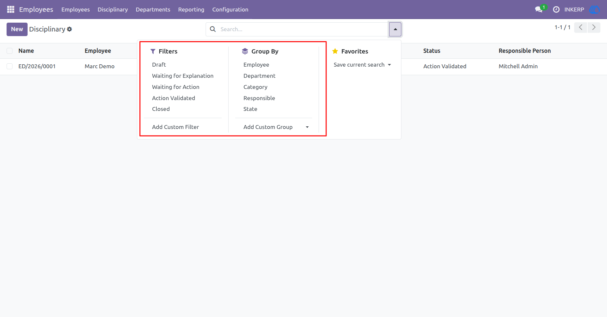Select all records header checkbox
Image resolution: width=607 pixels, height=317 pixels.
(10, 51)
